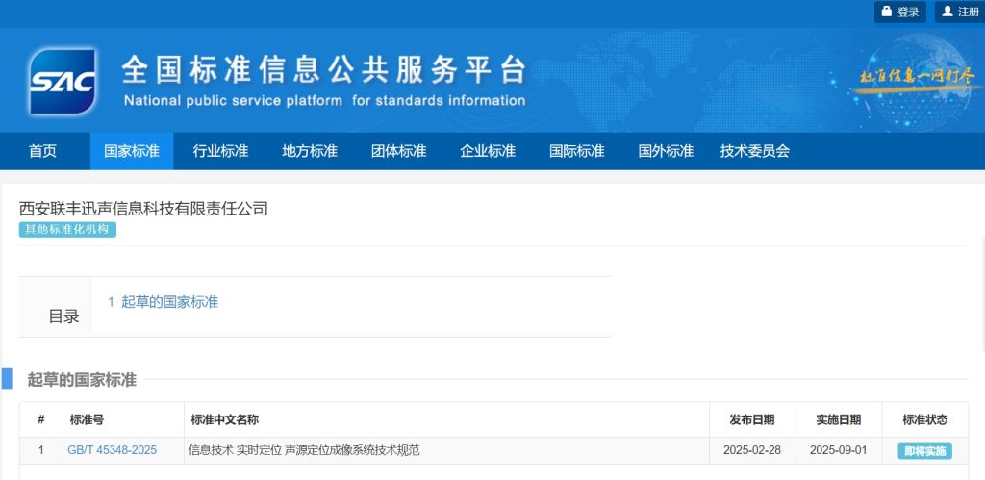The width and height of the screenshot is (985, 480).
Task: Click implementation date 2025-09-01 cell
Action: coord(839,450)
